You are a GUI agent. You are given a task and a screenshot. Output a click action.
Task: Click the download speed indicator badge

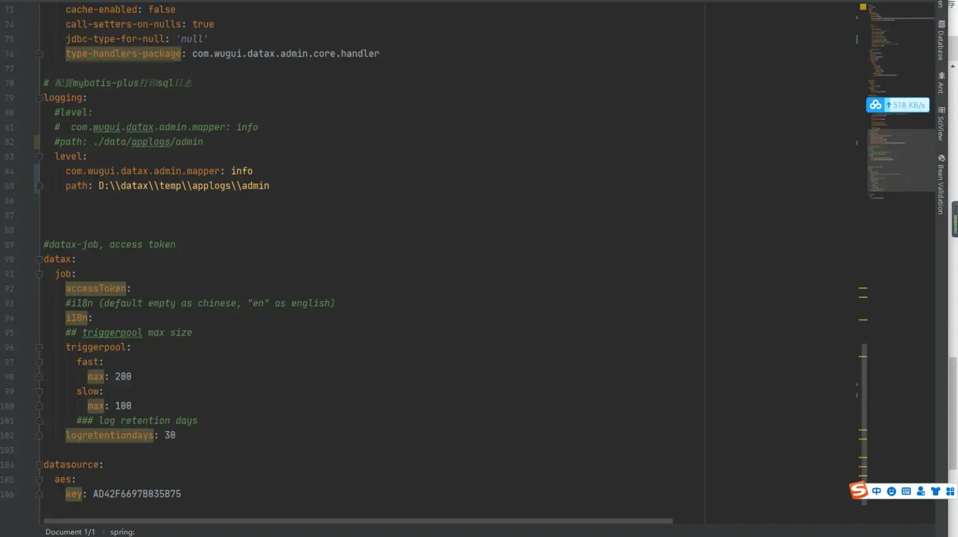[898, 105]
